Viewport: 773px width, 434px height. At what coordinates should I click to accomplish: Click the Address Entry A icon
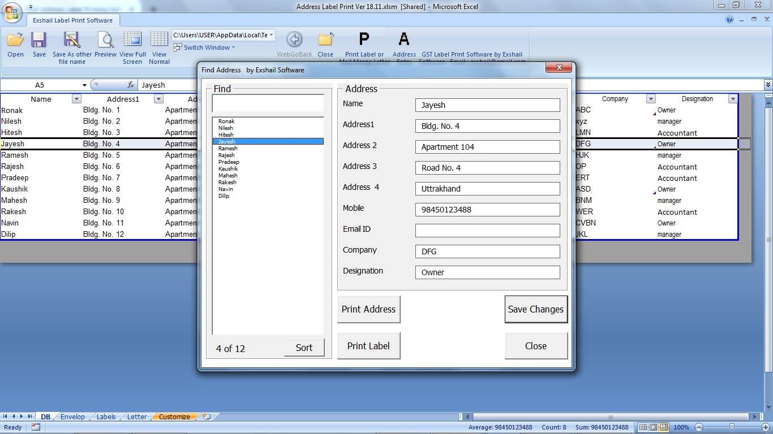pos(403,40)
